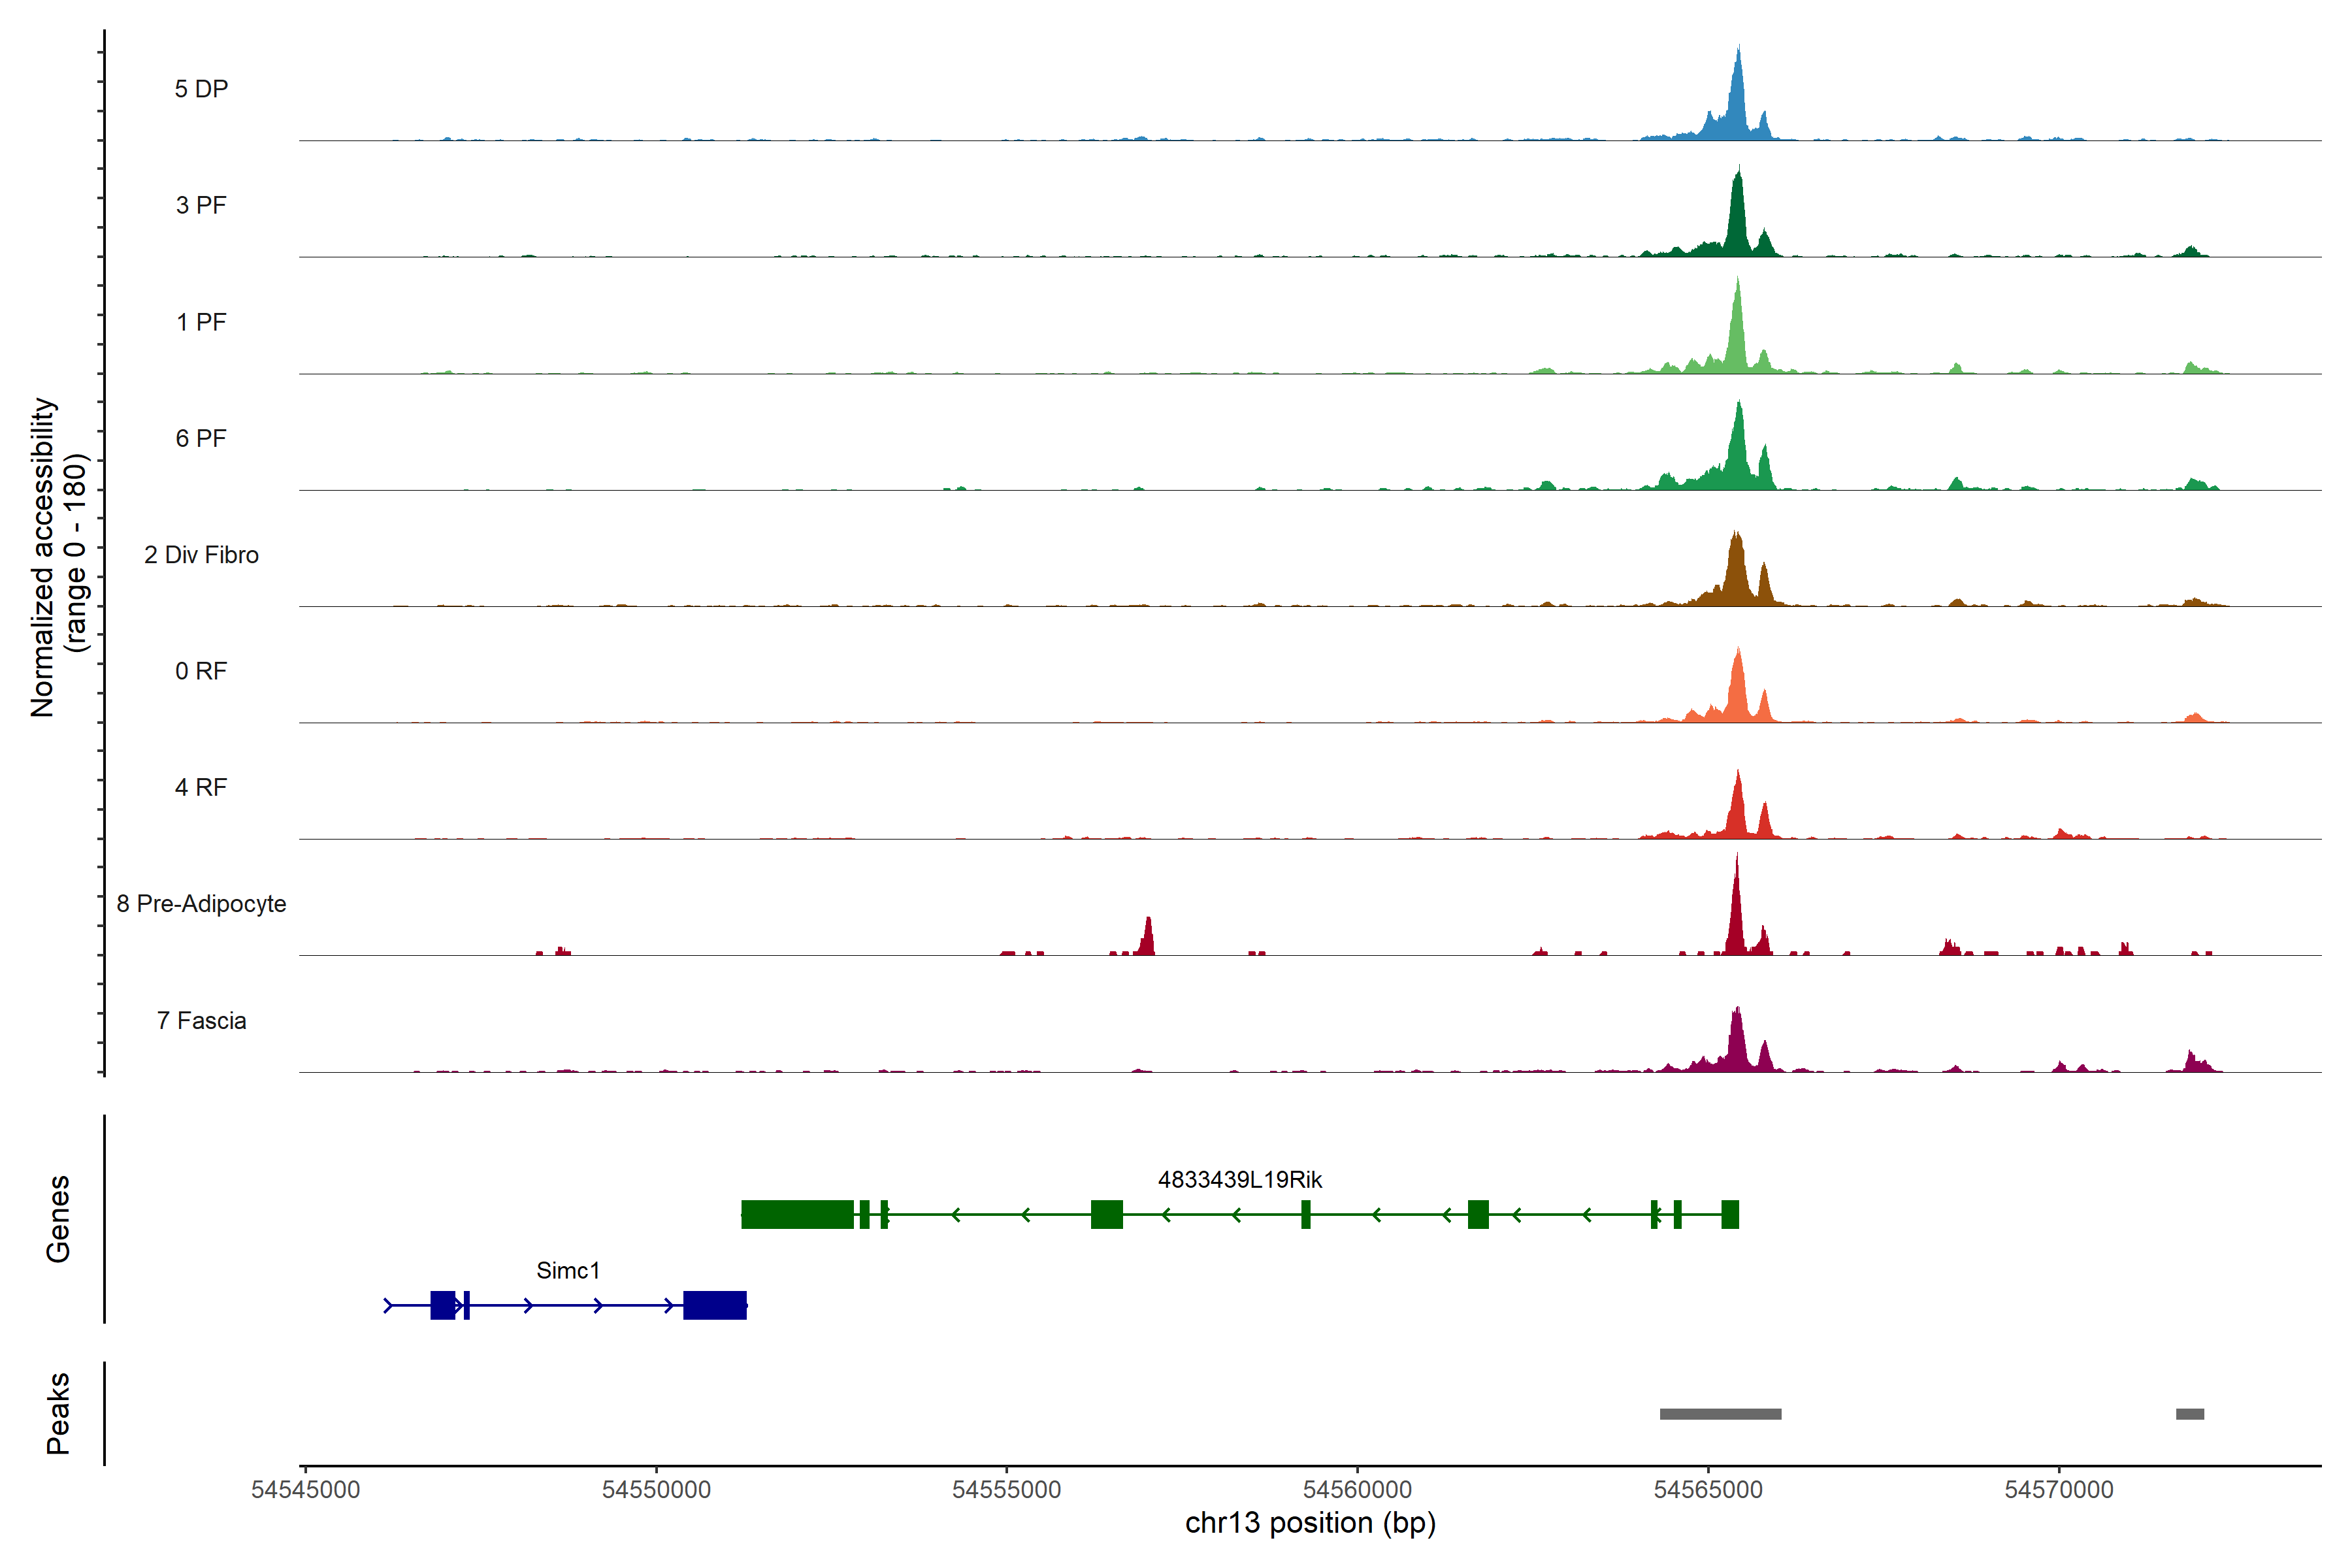The width and height of the screenshot is (2352, 1568).
Task: Click the 5 DP track label
Action: tap(201, 89)
